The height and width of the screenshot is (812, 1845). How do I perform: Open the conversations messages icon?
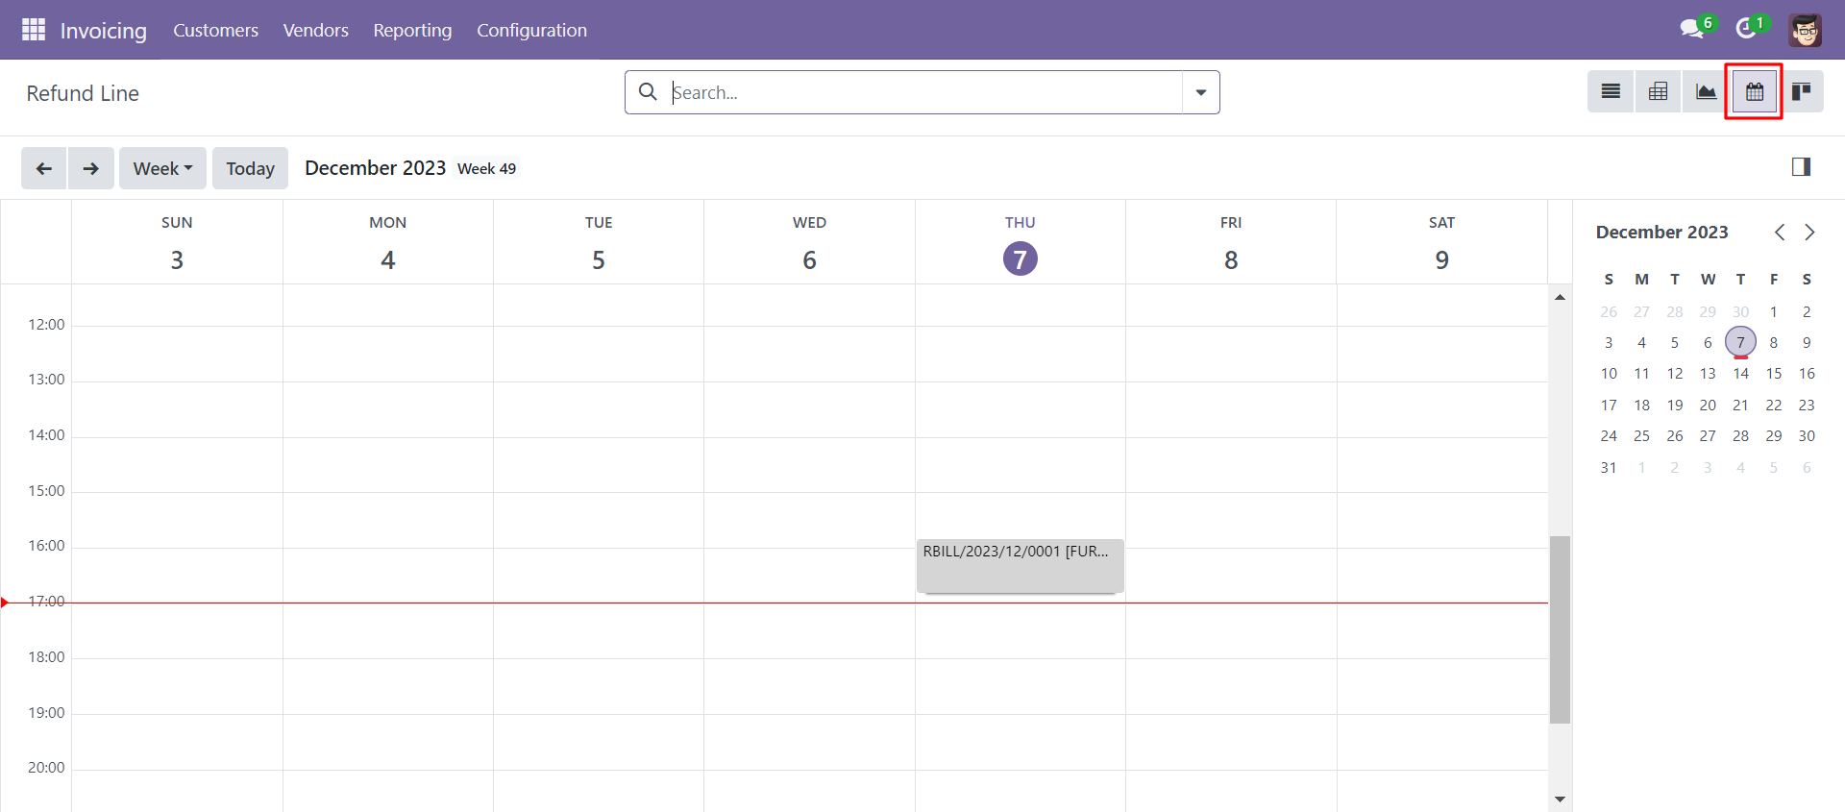pos(1692,29)
